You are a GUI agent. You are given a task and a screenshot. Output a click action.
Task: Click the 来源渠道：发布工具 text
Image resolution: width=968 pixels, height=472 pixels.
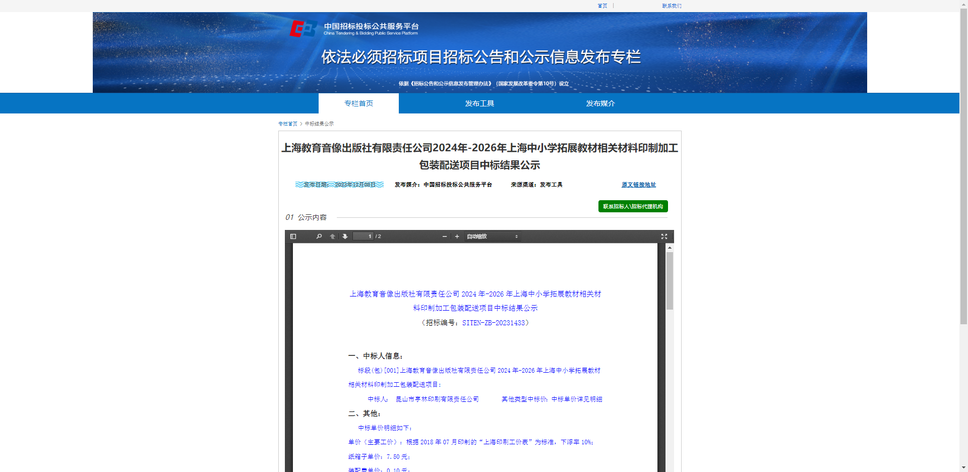[536, 185]
